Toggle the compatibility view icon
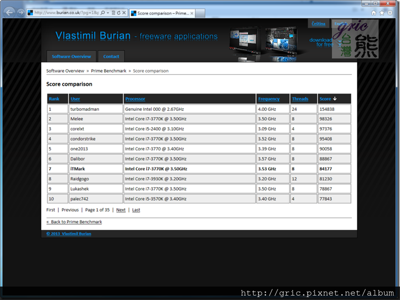Viewport: 400px width, 300px height. click(113, 13)
